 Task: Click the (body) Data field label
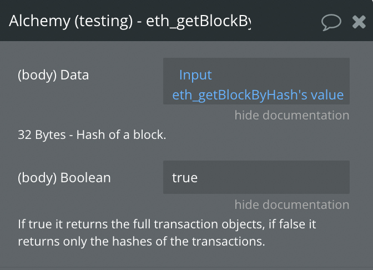pyautogui.click(x=53, y=74)
